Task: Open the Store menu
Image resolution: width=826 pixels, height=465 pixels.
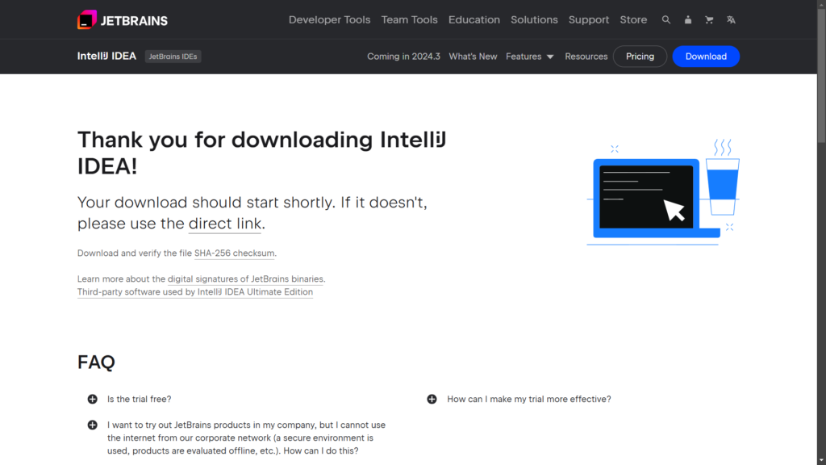Action: pos(633,19)
